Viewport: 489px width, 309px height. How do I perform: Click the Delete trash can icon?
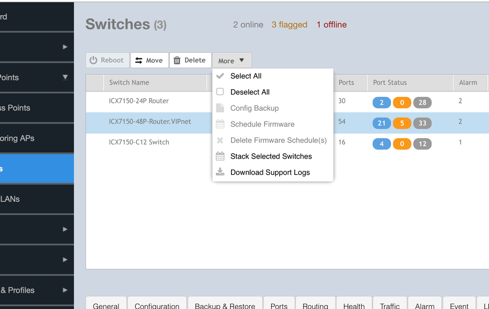(177, 60)
